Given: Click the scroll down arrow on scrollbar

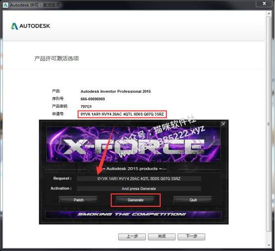Looking at the screenshot, I should point(269,245).
